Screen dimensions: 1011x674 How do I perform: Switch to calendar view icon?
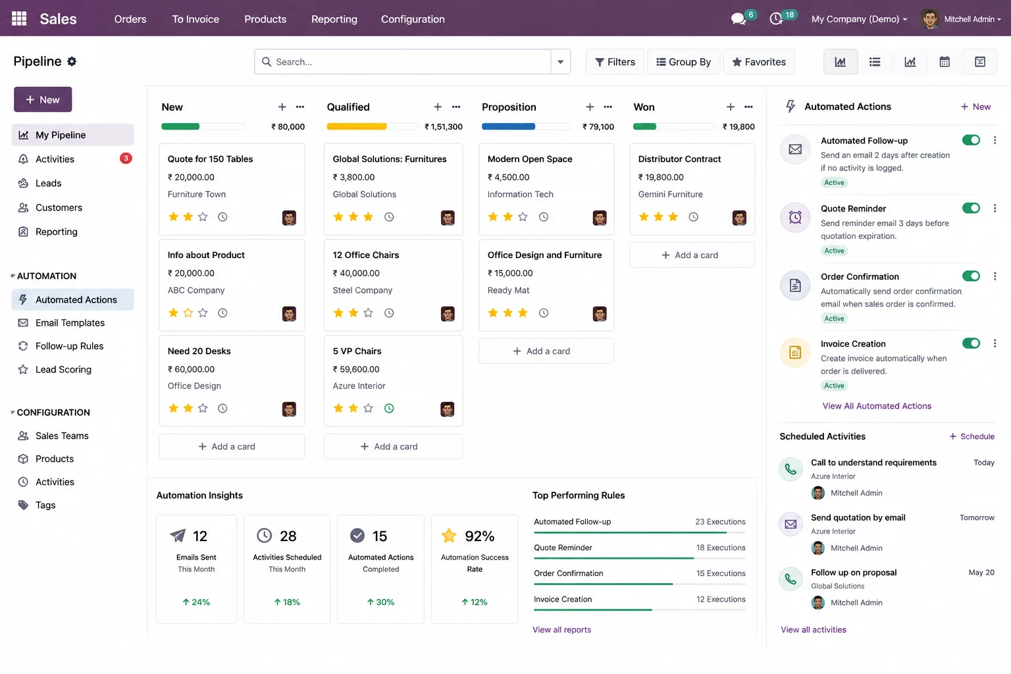(945, 62)
